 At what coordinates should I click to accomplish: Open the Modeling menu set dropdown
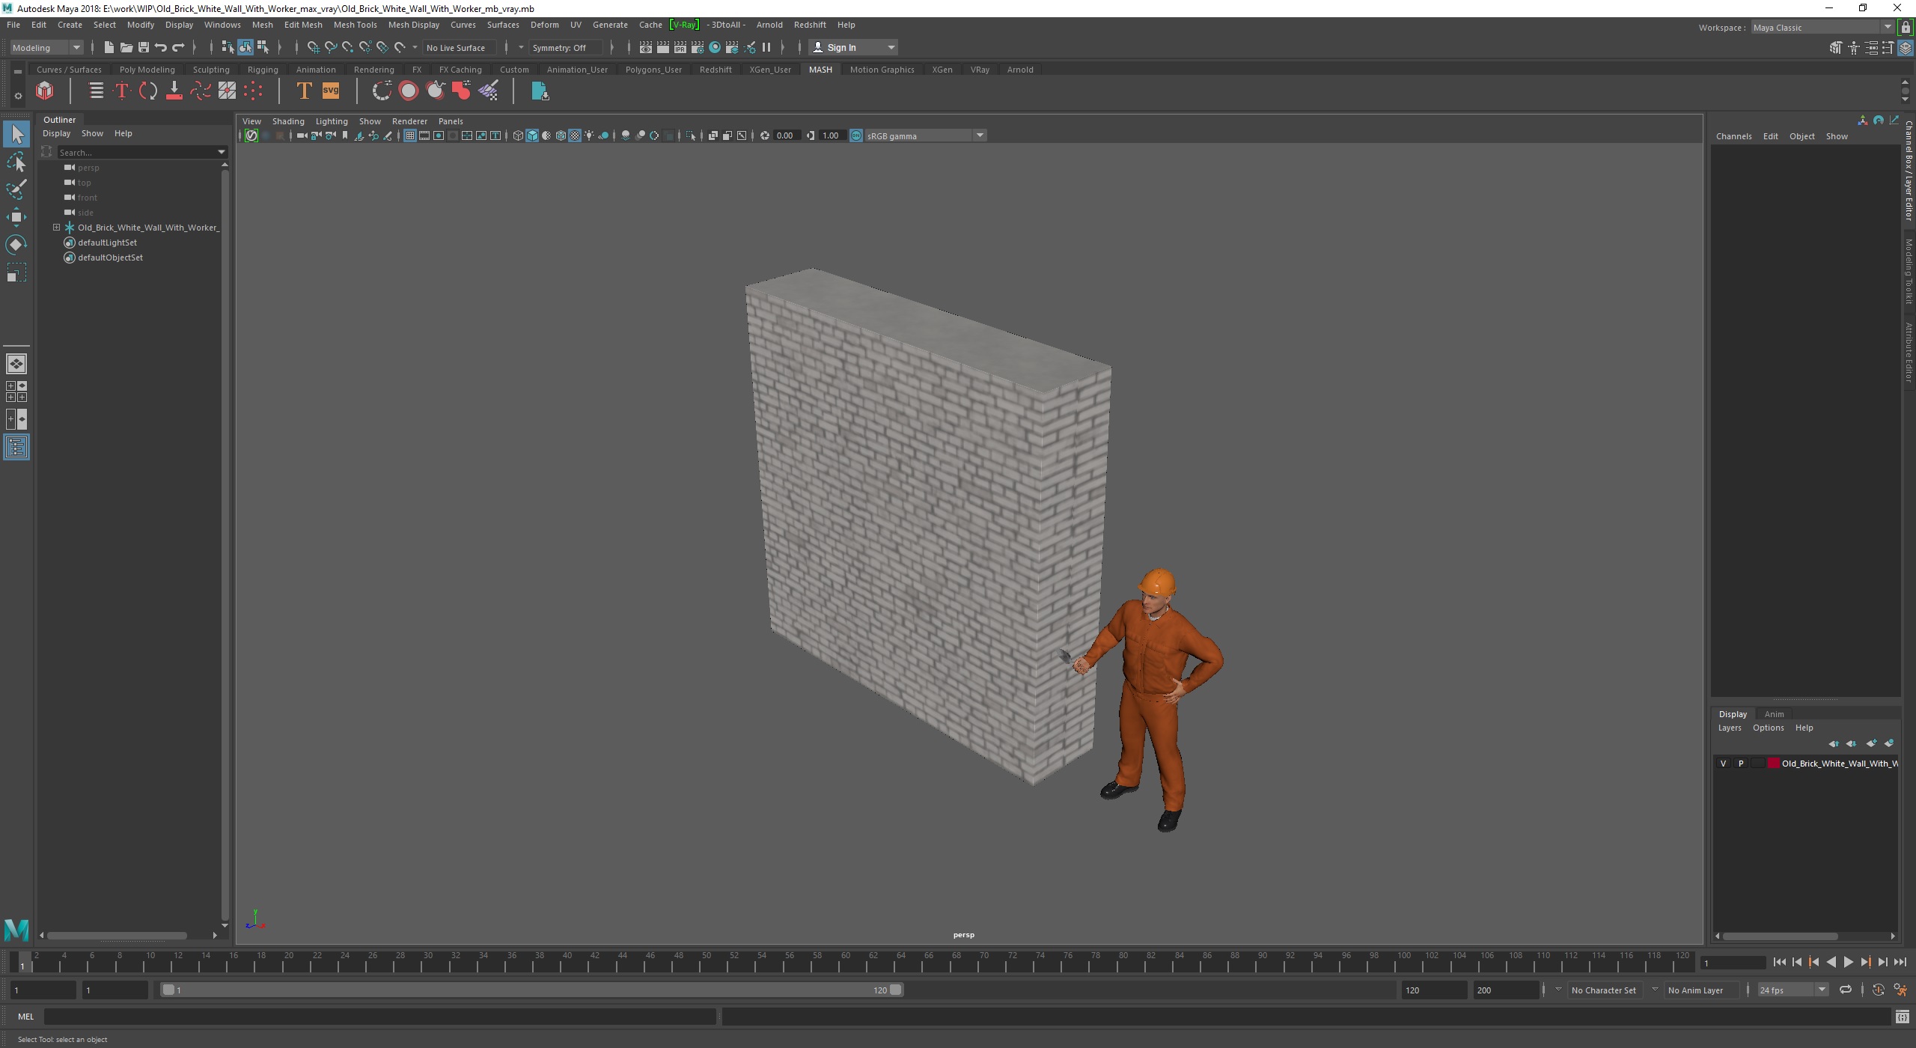click(46, 47)
